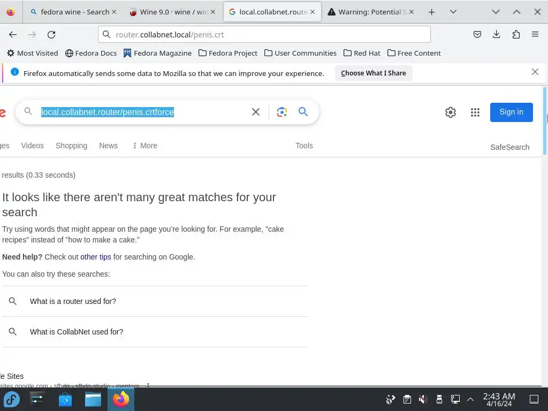
Task: Switch to the Wine 9.0 tab
Action: pyautogui.click(x=173, y=12)
